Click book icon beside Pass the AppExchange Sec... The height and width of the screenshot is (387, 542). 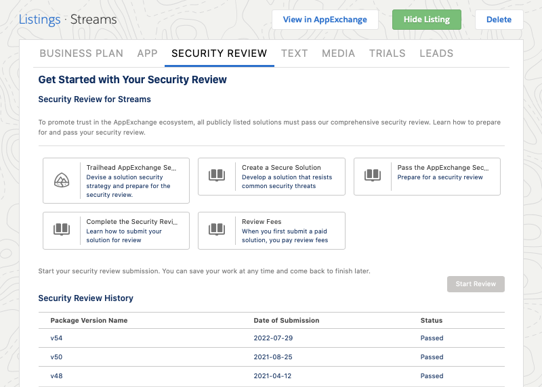coord(373,175)
